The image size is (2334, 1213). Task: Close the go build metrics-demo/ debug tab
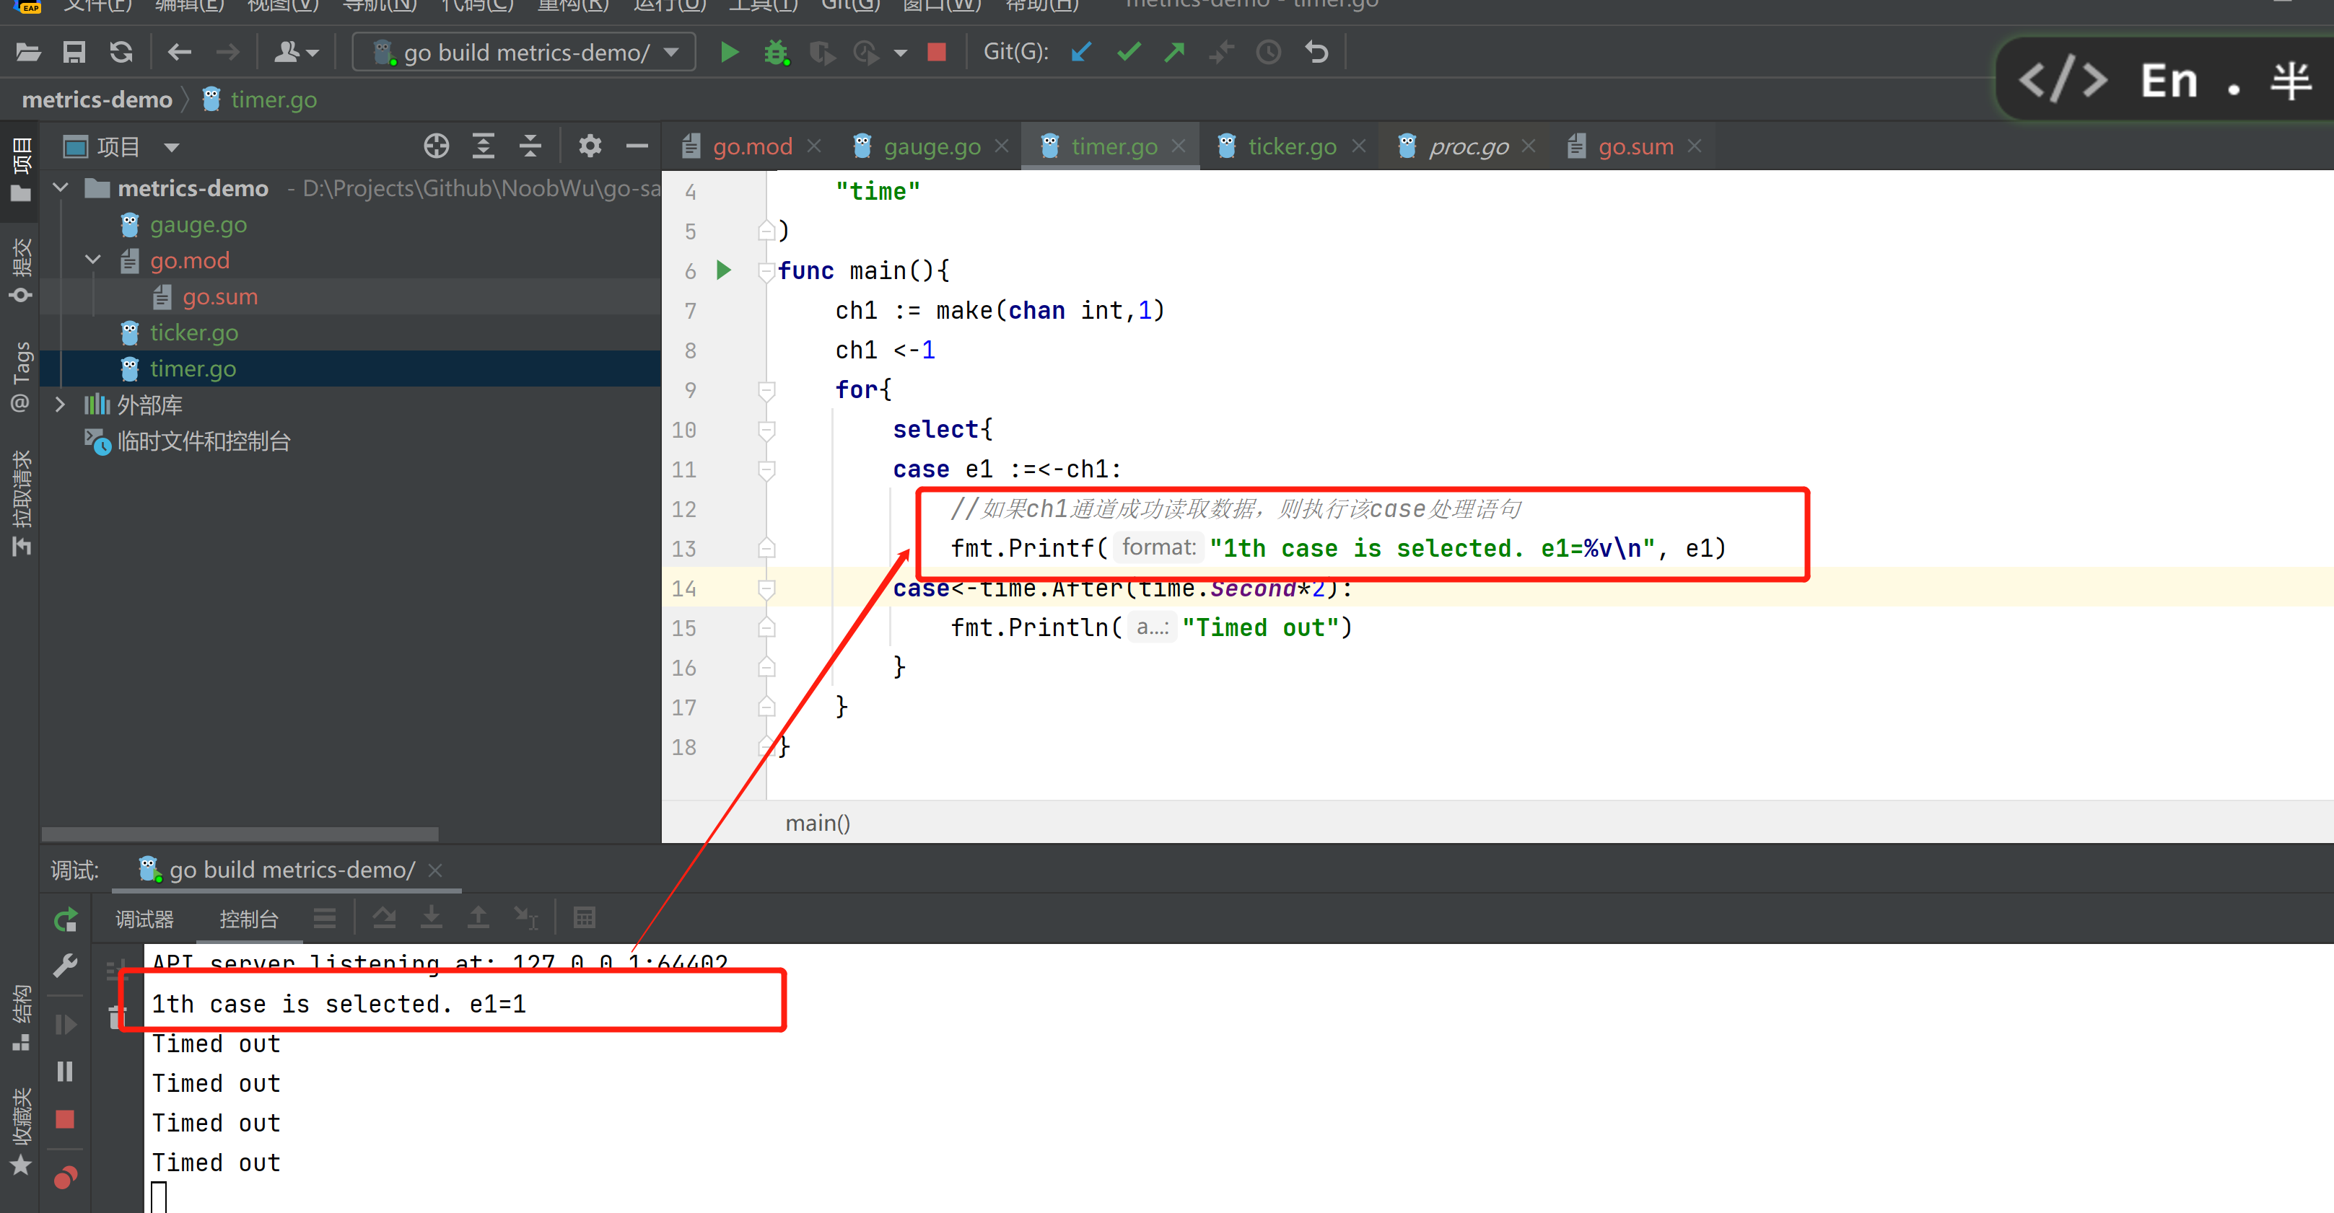pos(436,870)
